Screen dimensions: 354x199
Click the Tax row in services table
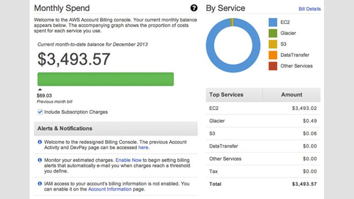pos(263,171)
